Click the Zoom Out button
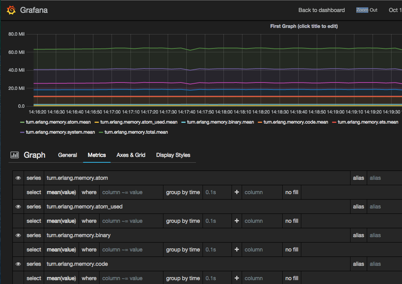 pyautogui.click(x=366, y=10)
